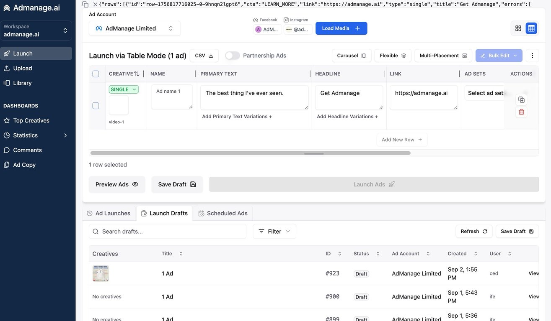Screen dimensions: 551x321
Task: Open the Bulk Edit dropdown
Action: [x=499, y=56]
